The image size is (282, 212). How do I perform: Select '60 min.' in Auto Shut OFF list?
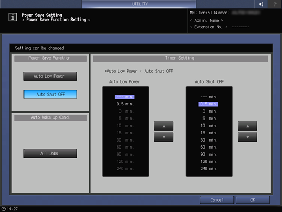209,147
